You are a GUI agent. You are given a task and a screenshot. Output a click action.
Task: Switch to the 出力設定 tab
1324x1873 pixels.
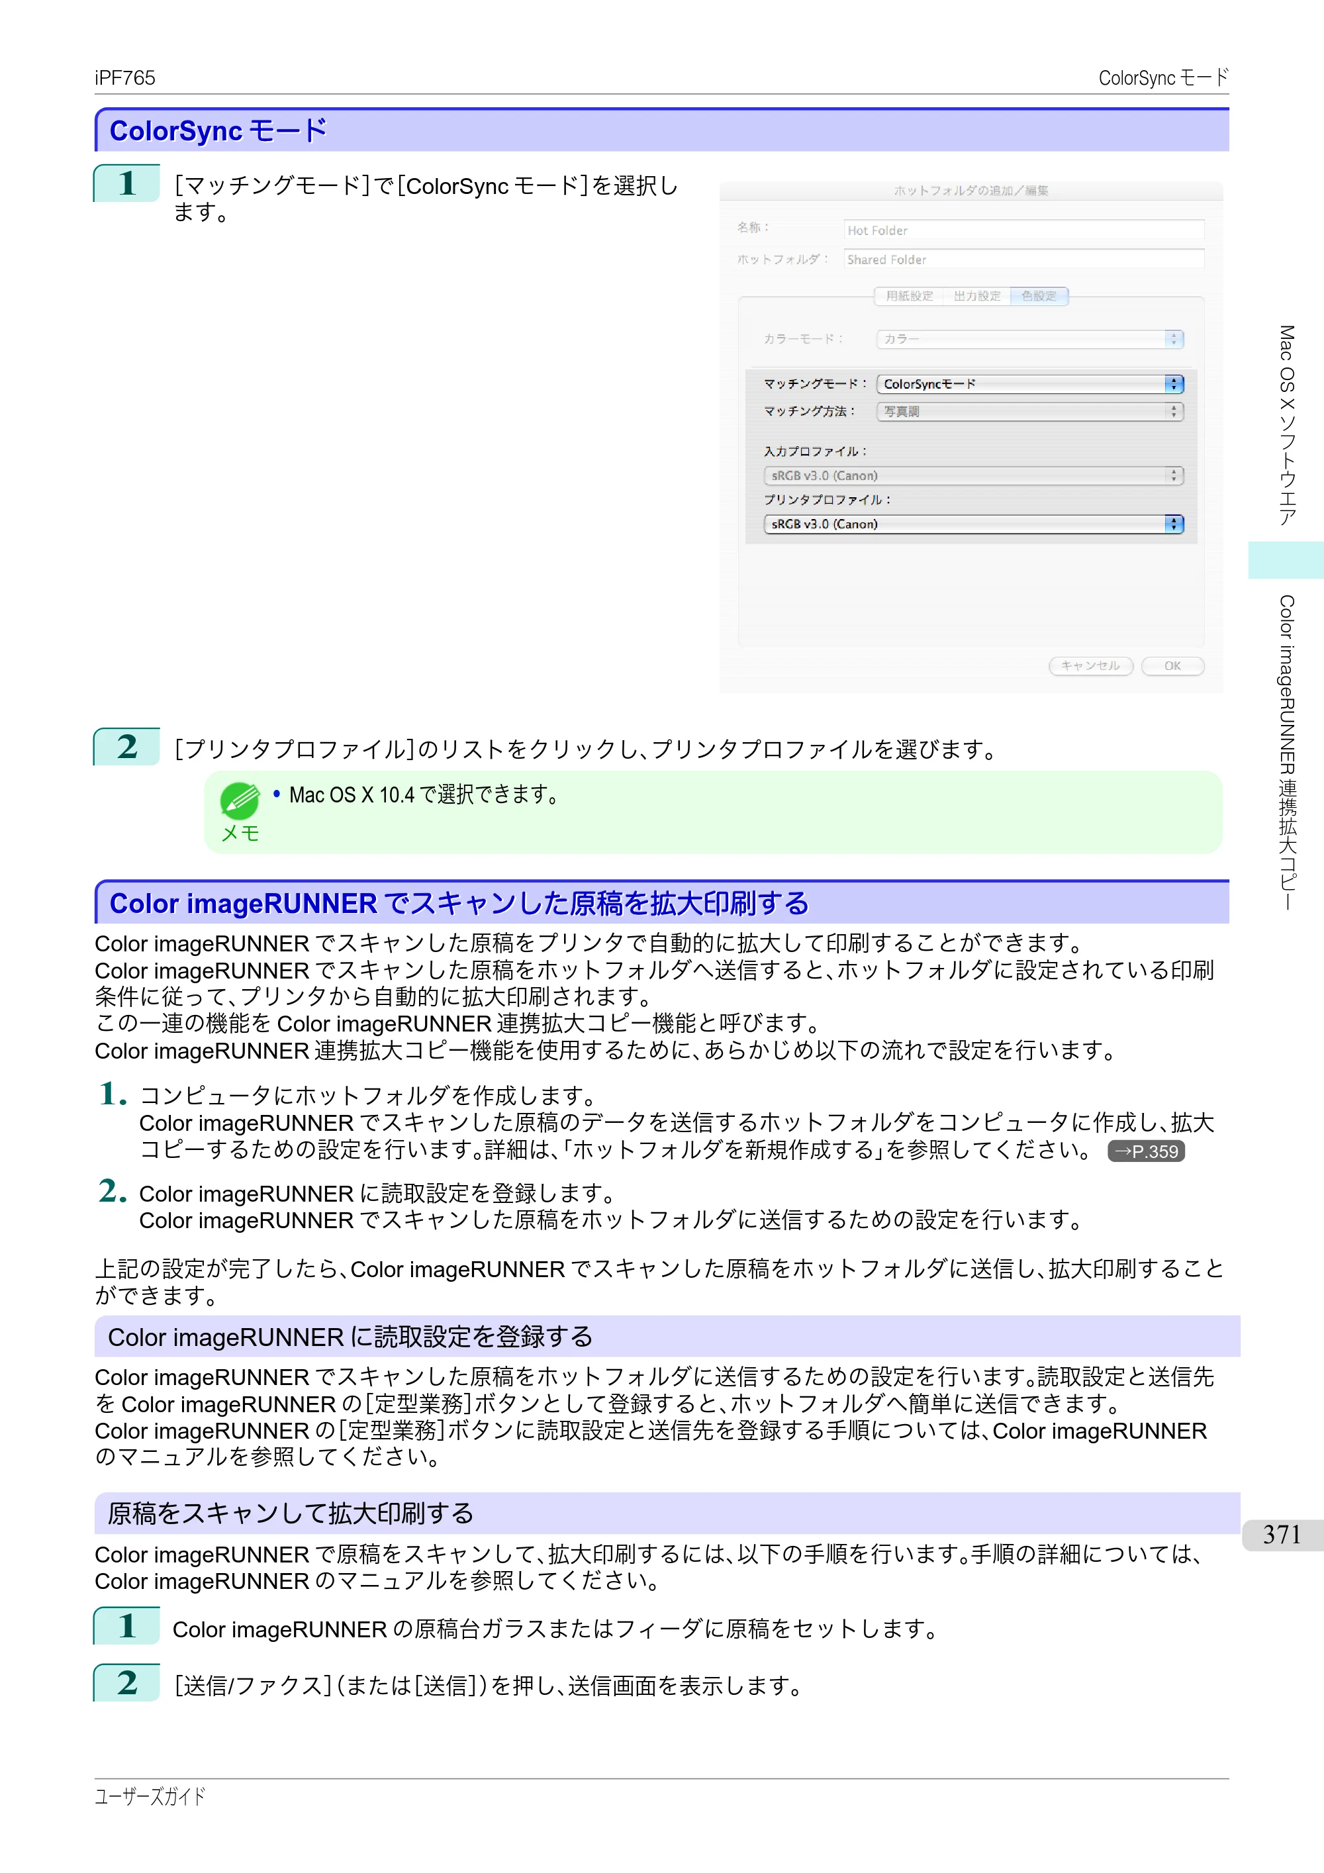(976, 296)
